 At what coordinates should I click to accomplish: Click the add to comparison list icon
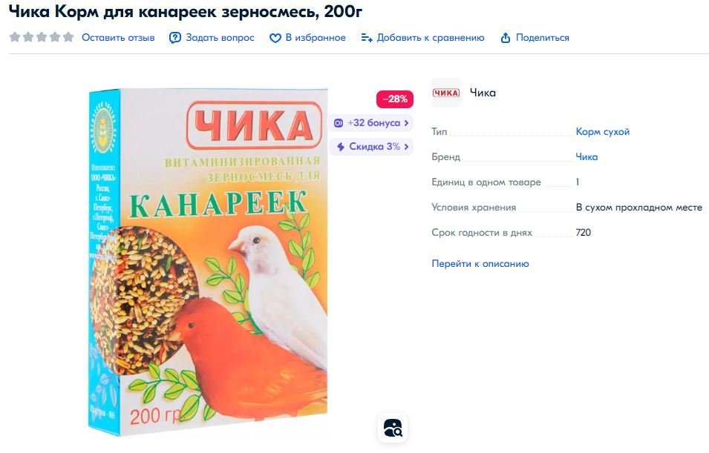click(367, 38)
